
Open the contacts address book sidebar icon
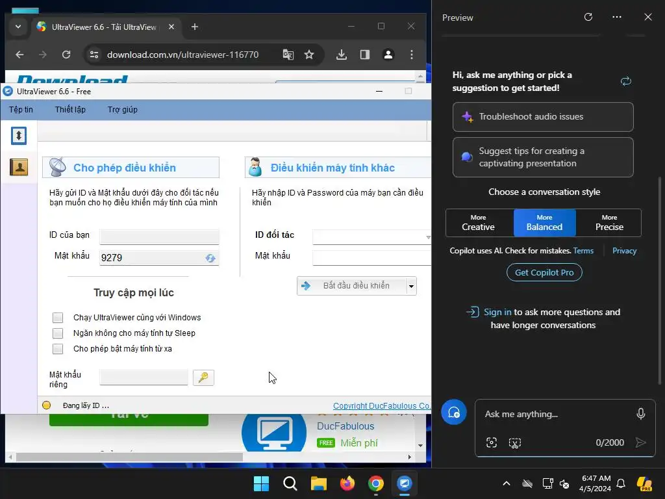pos(19,167)
